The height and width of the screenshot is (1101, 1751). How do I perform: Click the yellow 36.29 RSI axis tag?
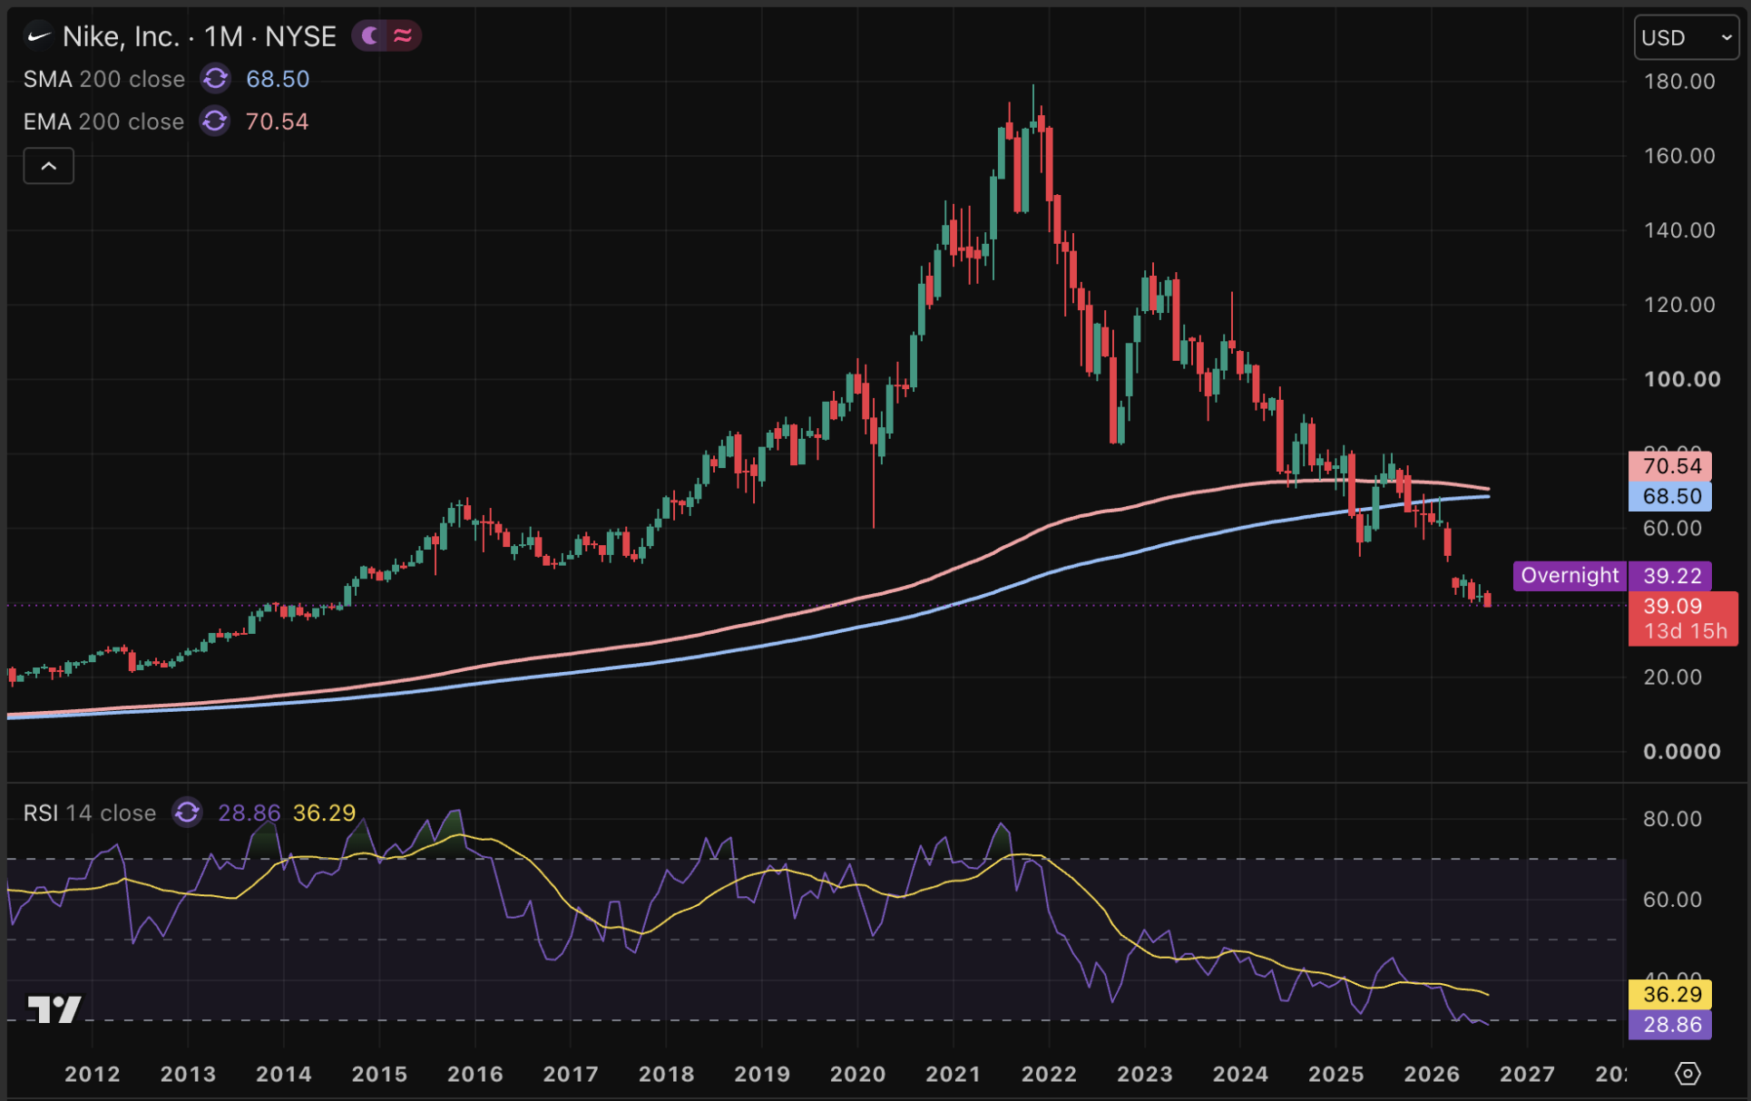coord(1670,995)
